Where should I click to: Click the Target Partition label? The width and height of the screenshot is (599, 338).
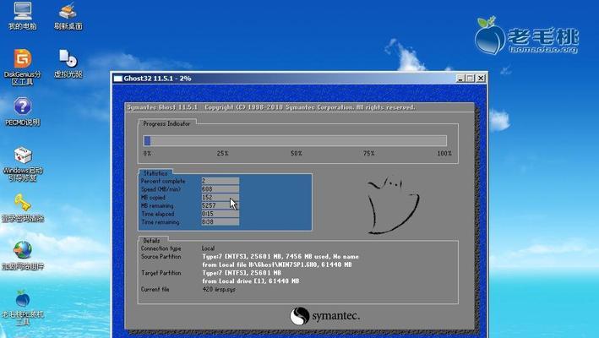161,273
